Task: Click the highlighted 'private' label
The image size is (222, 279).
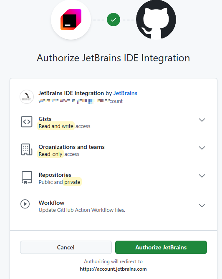Action: click(72, 182)
